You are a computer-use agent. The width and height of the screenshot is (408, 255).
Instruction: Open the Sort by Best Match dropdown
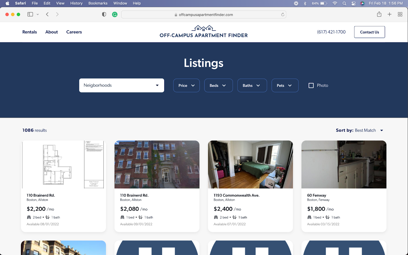click(x=360, y=130)
